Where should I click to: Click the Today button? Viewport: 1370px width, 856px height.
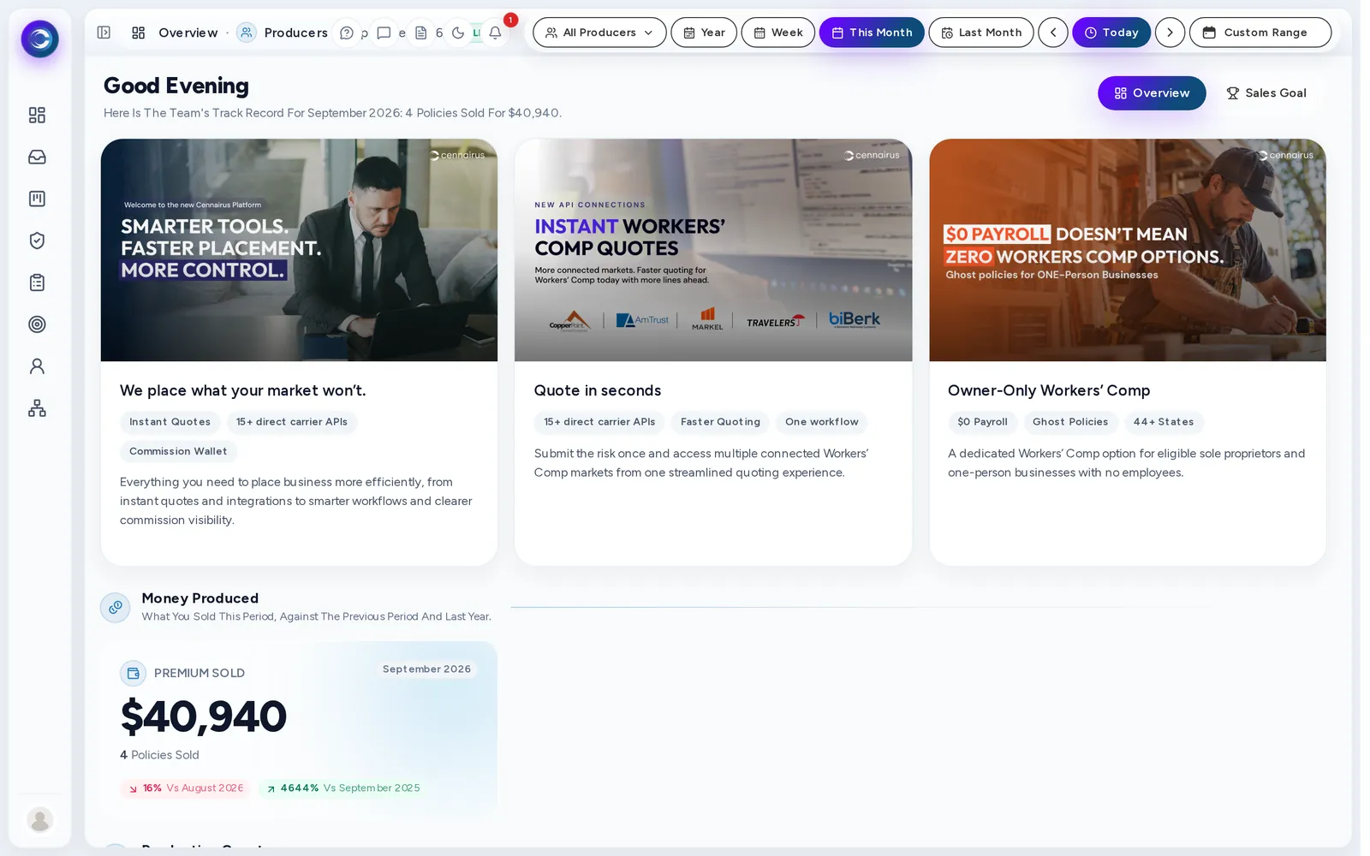(1111, 33)
